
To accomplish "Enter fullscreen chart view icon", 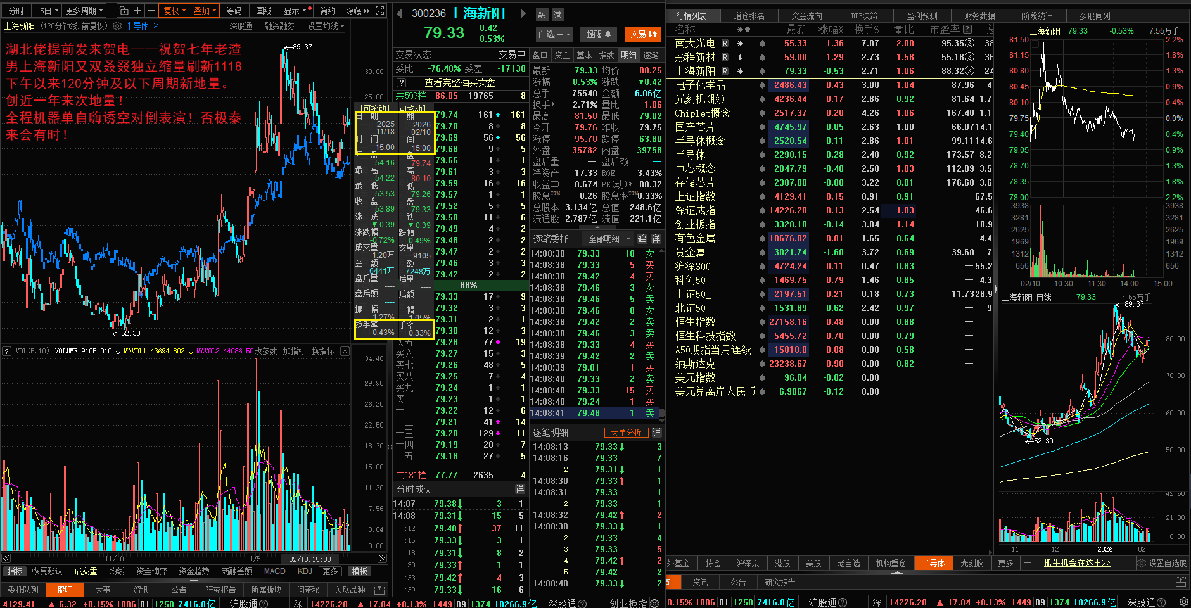I will [x=380, y=11].
